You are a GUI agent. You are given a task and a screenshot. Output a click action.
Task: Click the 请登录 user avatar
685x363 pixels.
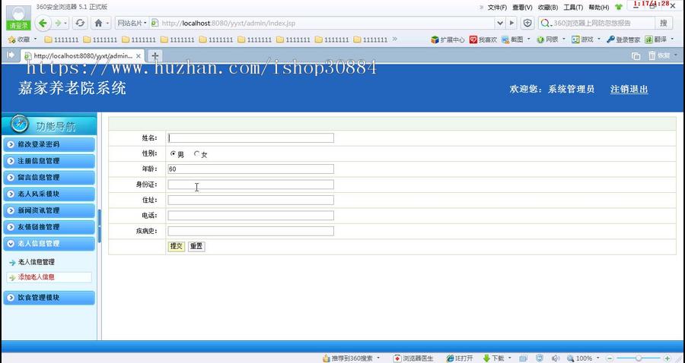pos(19,17)
